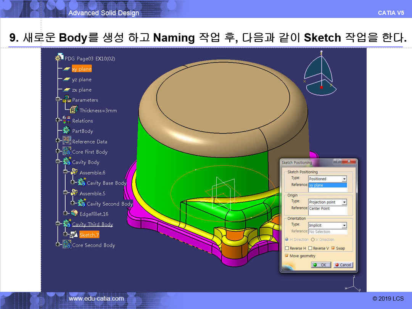Select the Sketch.7 icon in tree

[74, 235]
